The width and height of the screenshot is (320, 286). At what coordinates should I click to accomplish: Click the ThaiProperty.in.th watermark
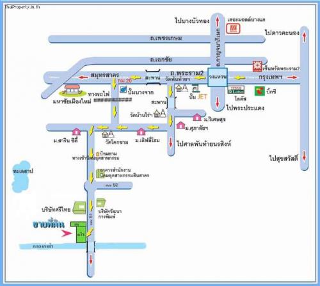point(22,7)
